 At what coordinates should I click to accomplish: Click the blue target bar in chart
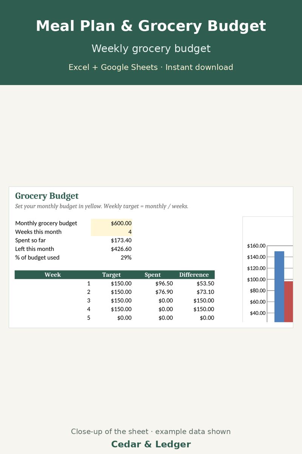pos(279,287)
